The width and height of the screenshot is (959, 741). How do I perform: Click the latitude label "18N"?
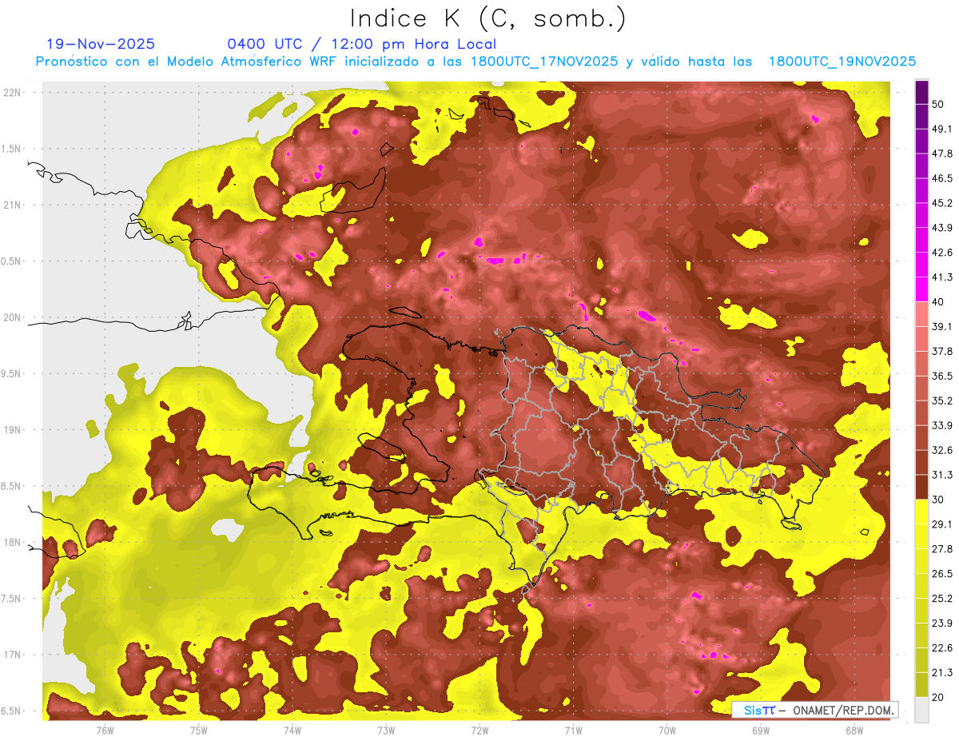click(x=13, y=543)
